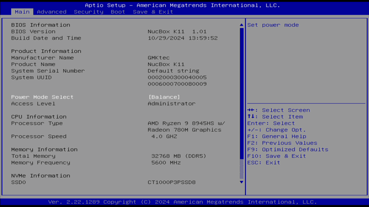This screenshot has width=369, height=207.
Task: Click the SSD0 label
Action: [18, 182]
